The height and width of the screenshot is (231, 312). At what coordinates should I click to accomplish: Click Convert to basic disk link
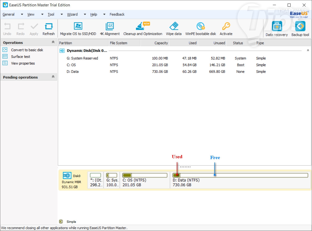click(27, 50)
